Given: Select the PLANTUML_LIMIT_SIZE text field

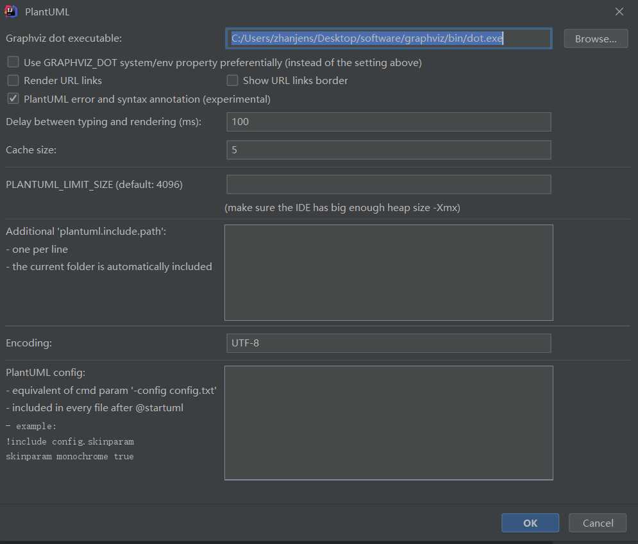Looking at the screenshot, I should (x=388, y=185).
